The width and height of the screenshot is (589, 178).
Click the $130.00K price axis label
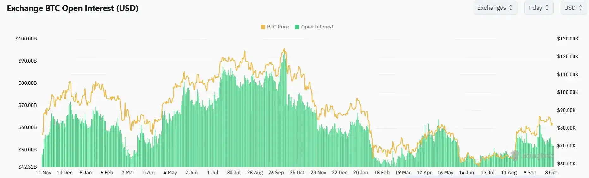pos(568,39)
